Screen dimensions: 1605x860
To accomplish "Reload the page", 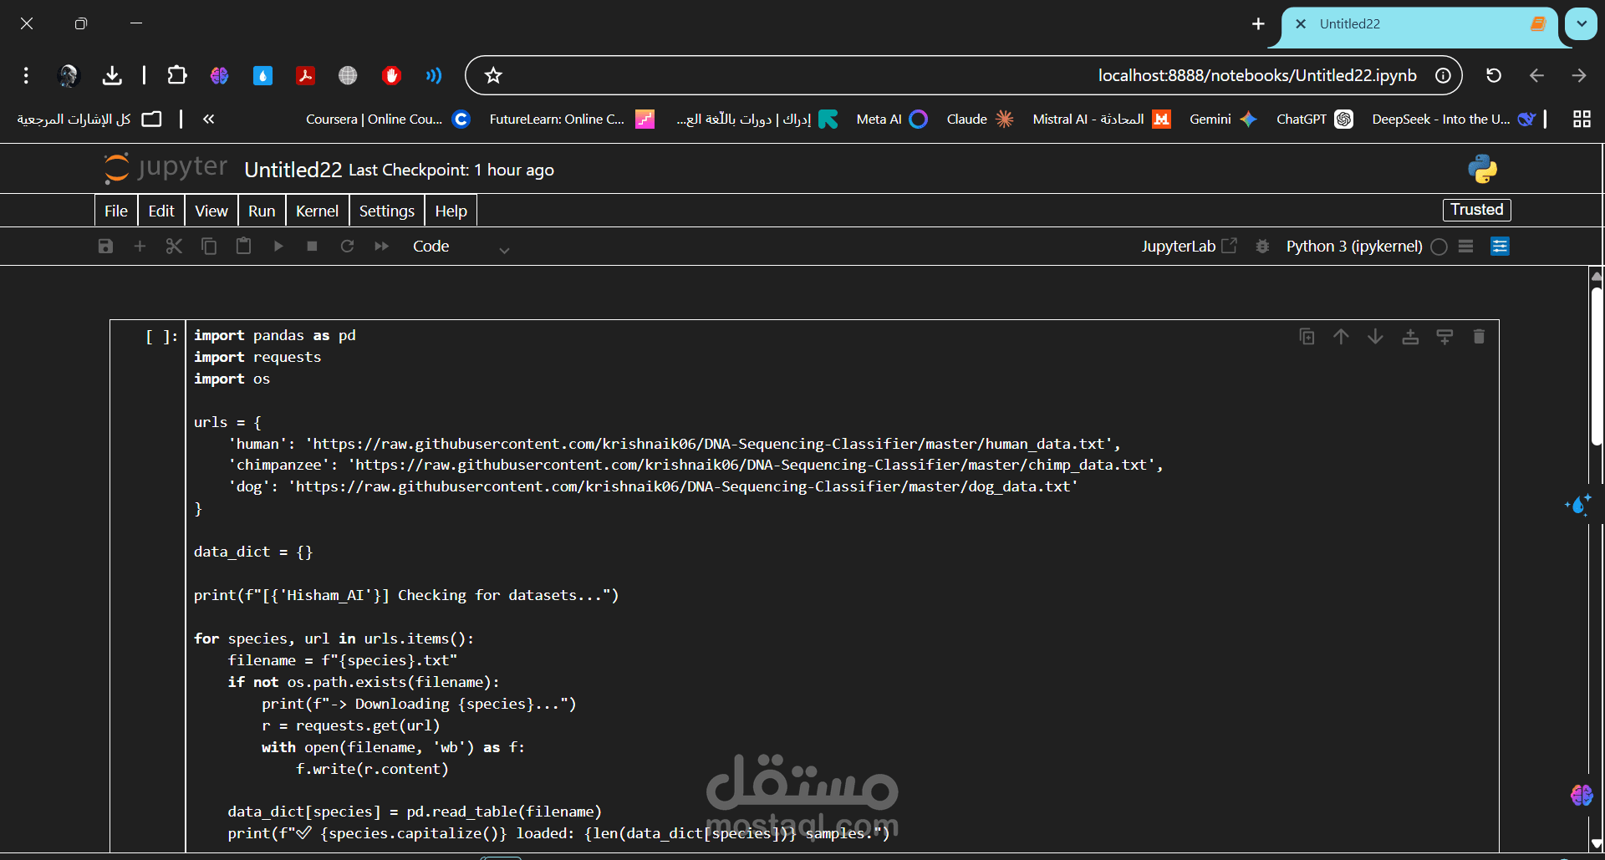I will click(x=1494, y=75).
